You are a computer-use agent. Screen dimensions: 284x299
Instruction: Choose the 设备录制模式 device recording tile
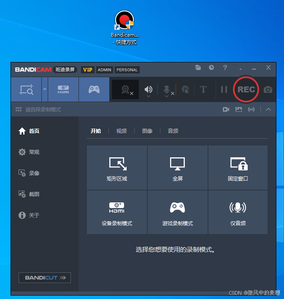click(117, 212)
